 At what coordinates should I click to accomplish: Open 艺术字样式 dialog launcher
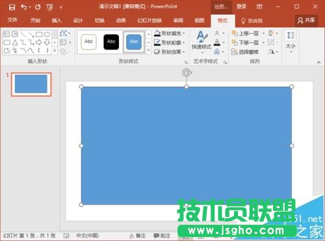click(x=225, y=63)
